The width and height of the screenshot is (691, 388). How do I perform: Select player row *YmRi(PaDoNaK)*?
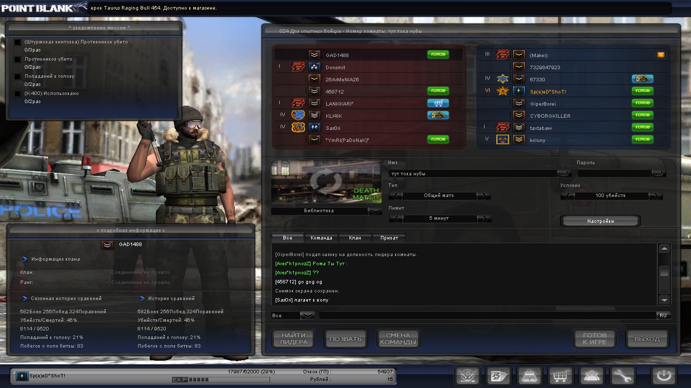coord(369,139)
